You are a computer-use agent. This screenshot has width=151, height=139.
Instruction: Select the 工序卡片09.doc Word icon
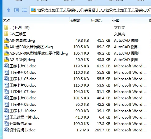6,104
